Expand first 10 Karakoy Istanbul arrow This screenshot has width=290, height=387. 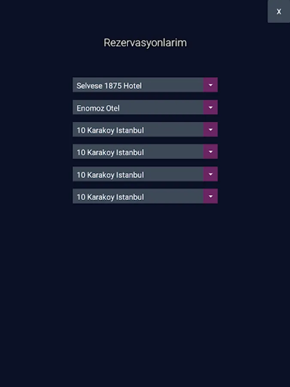click(211, 129)
